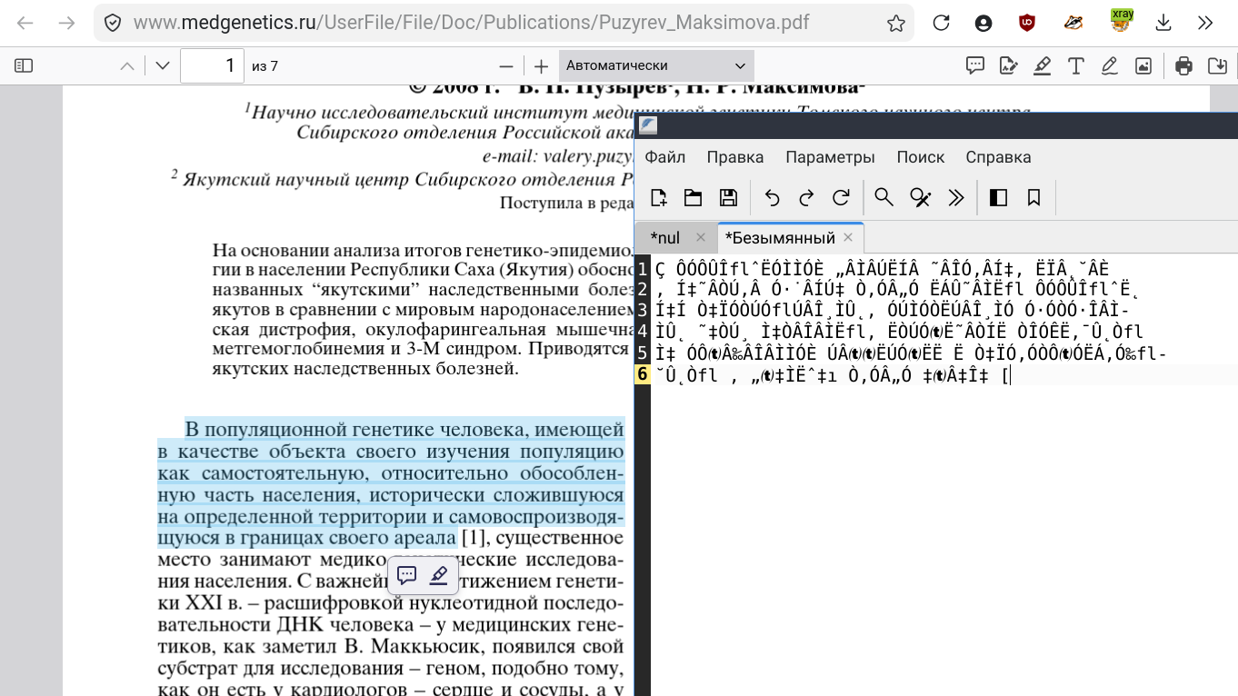Add comment to selected PDF text
Screen dimensions: 1238x696
[x=407, y=575]
